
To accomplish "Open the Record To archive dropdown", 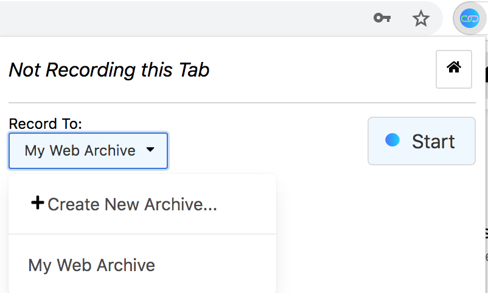I will click(88, 150).
